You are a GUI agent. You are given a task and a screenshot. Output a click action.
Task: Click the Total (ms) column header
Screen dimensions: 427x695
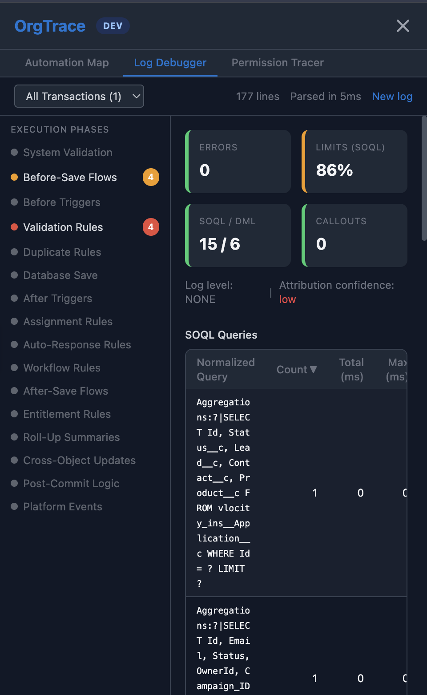[351, 370]
